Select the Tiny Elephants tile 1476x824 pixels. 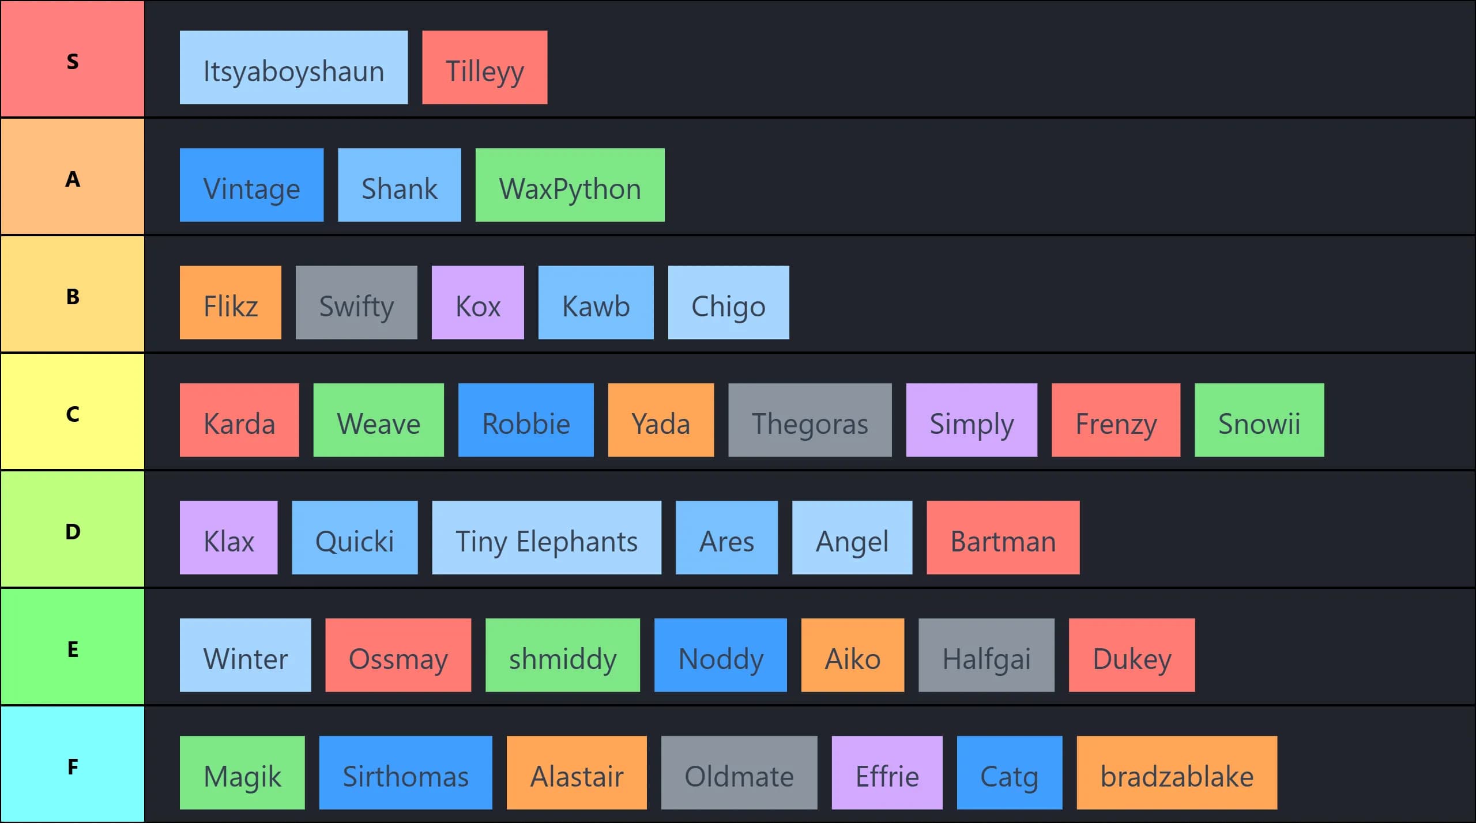[x=546, y=538]
